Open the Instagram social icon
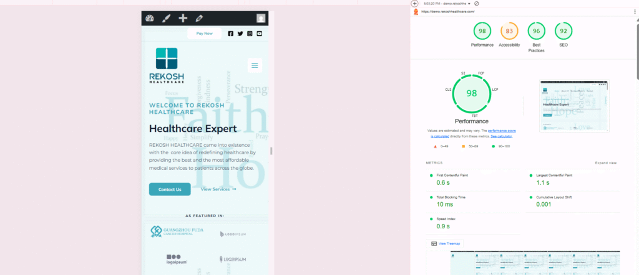This screenshot has height=275, width=639. pyautogui.click(x=250, y=34)
